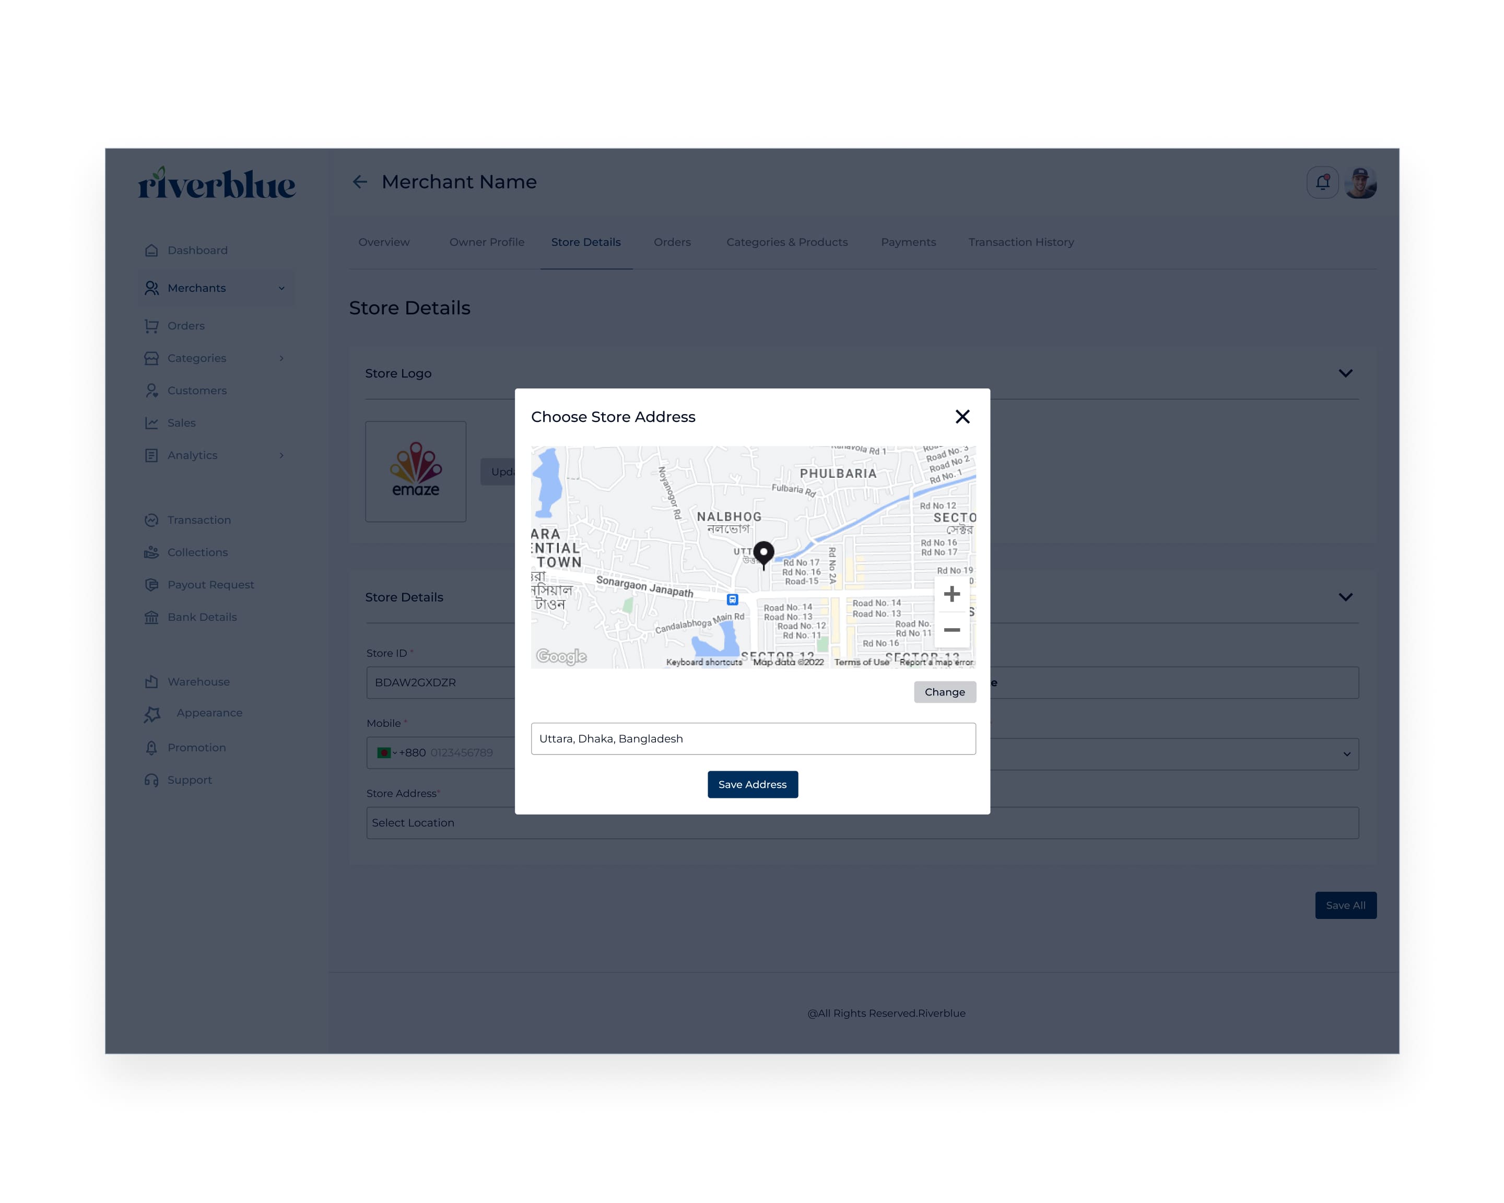Image resolution: width=1504 pixels, height=1203 pixels.
Task: Click the black location pin marker
Action: click(x=763, y=554)
